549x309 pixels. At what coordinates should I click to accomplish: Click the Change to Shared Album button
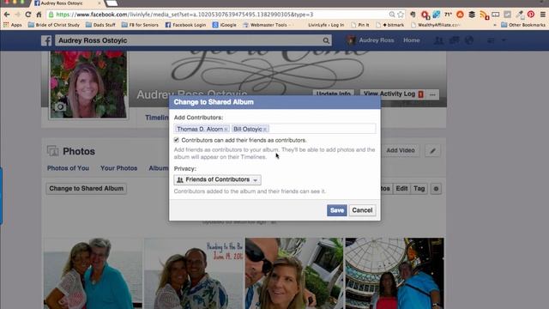tap(86, 189)
